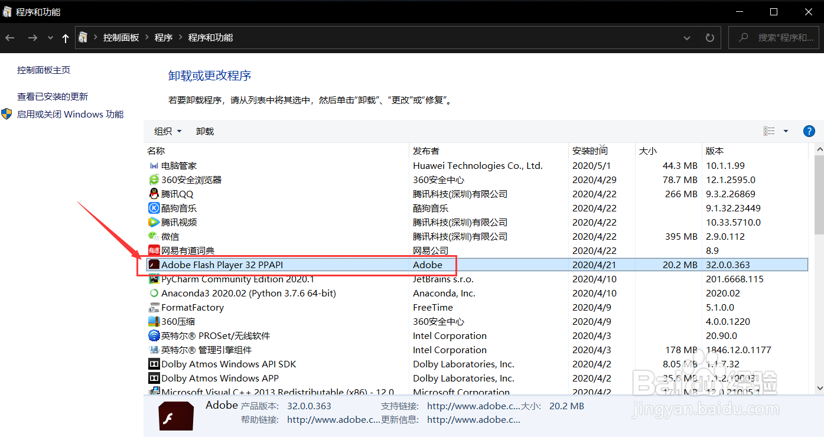Click the 英特尔 管理引擎组件 icon
Image resolution: width=824 pixels, height=437 pixels.
click(x=154, y=350)
